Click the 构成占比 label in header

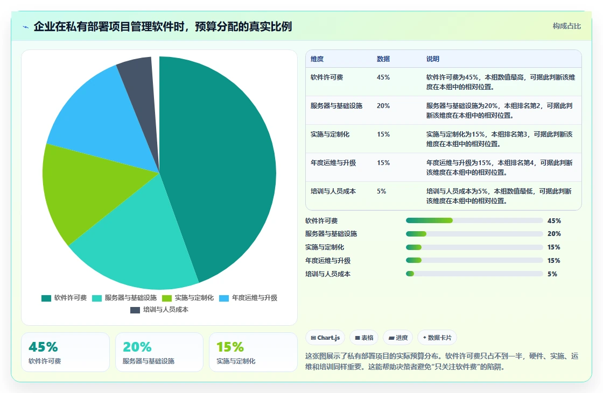566,26
